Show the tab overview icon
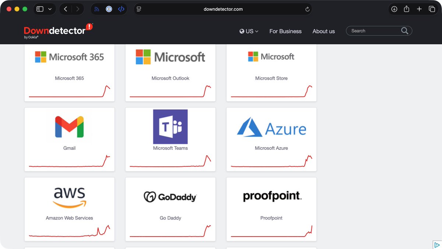Viewport: 442px width, 249px height. tap(432, 9)
